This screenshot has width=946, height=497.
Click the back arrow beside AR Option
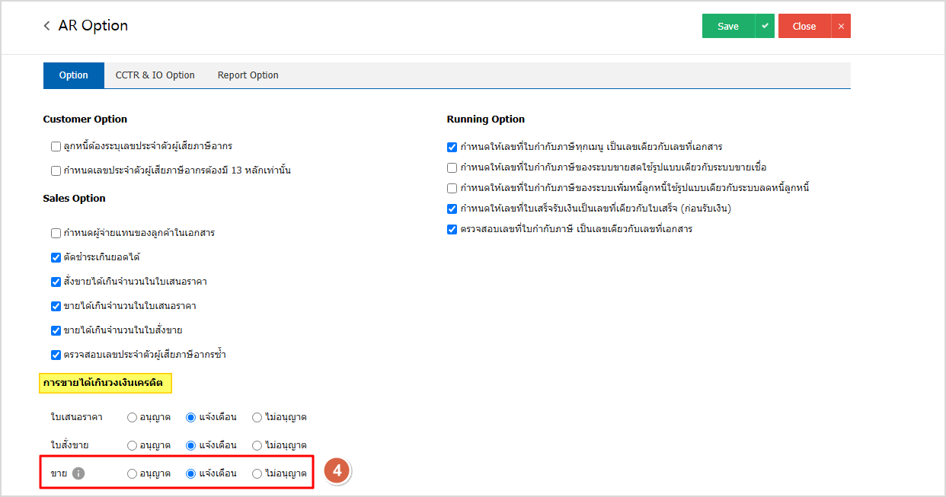tap(47, 26)
